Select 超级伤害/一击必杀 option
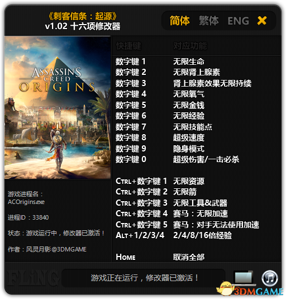This screenshot has height=299, width=286. click(x=206, y=159)
